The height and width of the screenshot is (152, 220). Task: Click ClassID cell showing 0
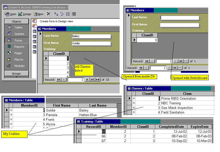[147, 40]
